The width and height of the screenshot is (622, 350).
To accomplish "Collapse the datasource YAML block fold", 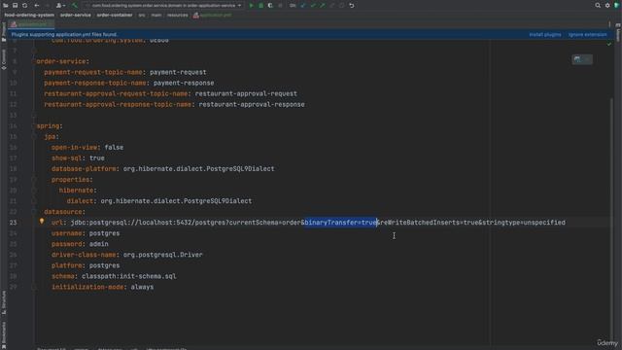I will [34, 212].
